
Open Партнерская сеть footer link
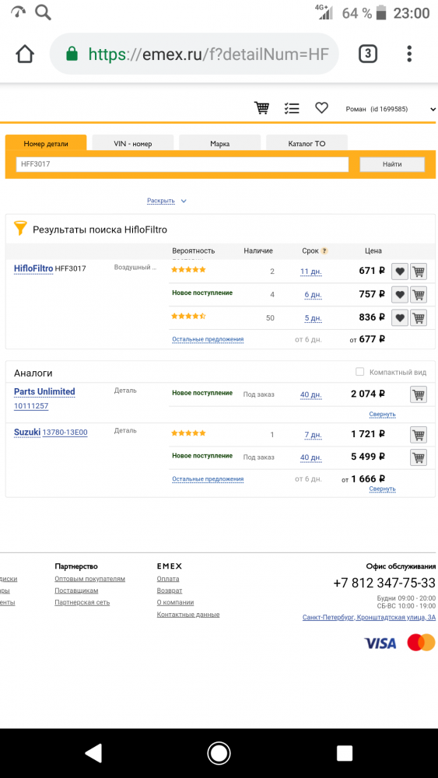pos(82,603)
